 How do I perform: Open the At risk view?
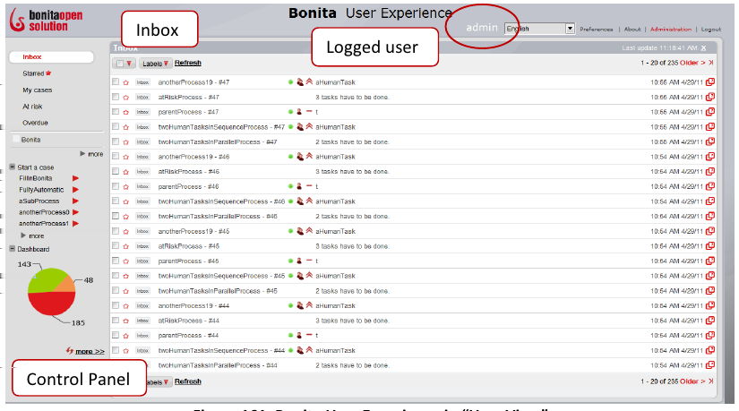pyautogui.click(x=32, y=107)
